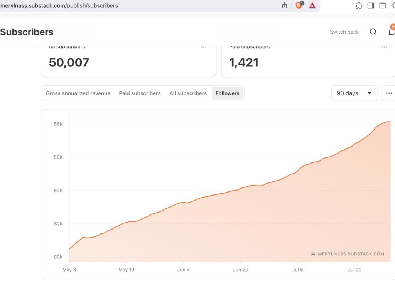Select the Paid subscribers chart tab

coord(140,93)
